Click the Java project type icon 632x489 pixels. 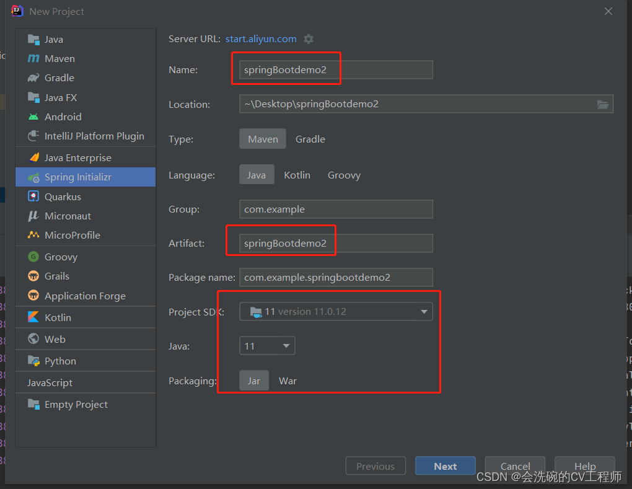coord(33,39)
